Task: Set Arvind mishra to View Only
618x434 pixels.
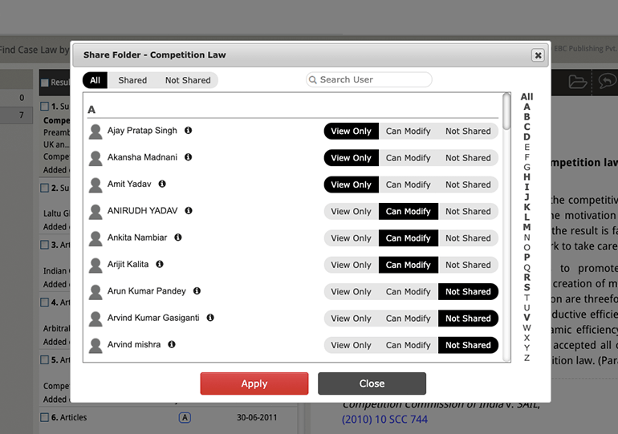Action: click(351, 345)
